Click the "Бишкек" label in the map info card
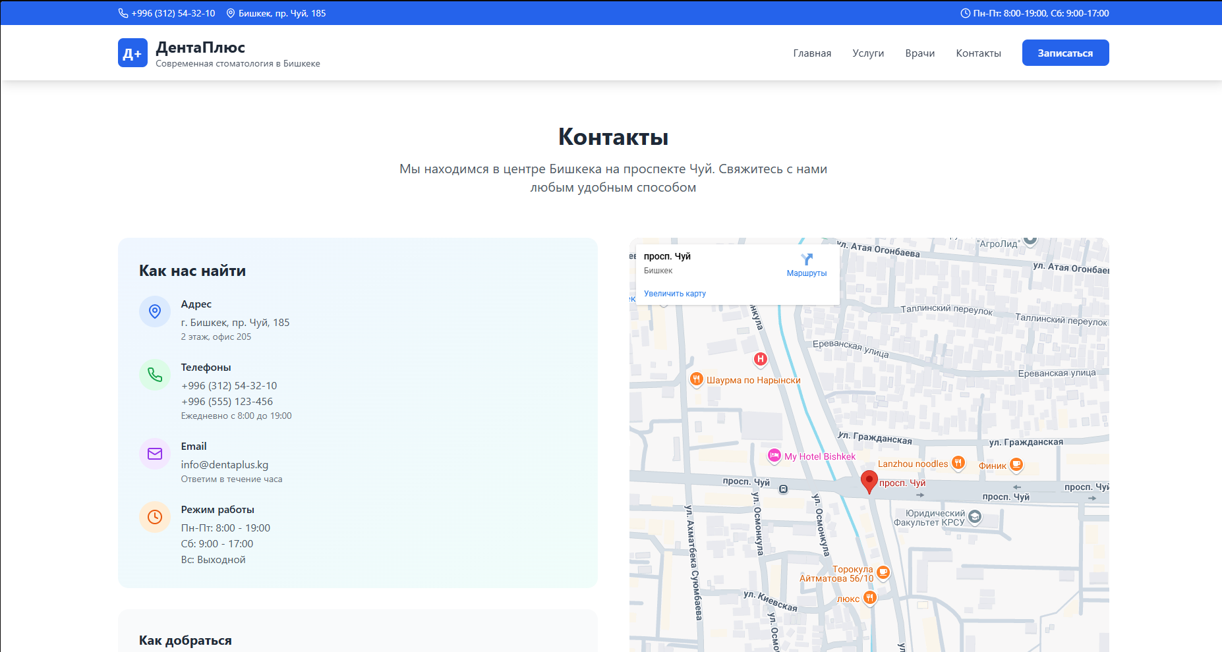Viewport: 1222px width, 652px height. coord(658,271)
